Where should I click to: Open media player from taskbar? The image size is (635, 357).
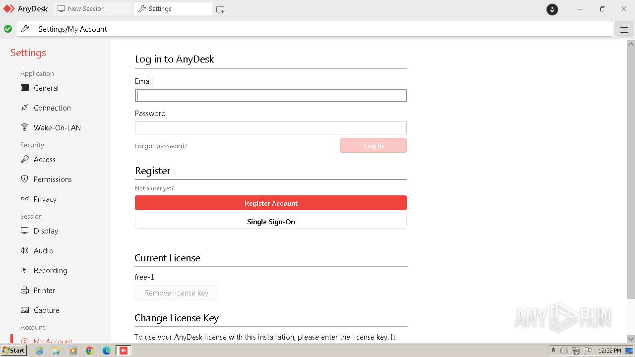coord(73,351)
